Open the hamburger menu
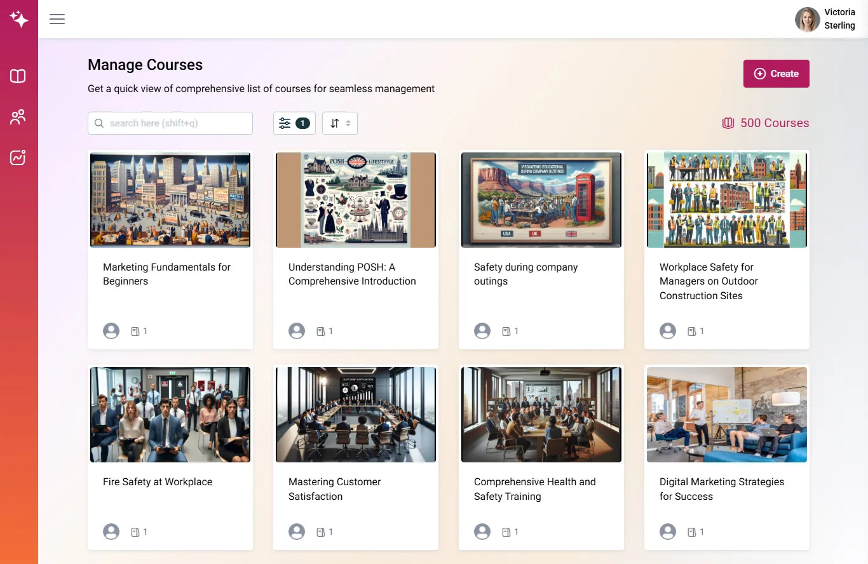 (57, 19)
